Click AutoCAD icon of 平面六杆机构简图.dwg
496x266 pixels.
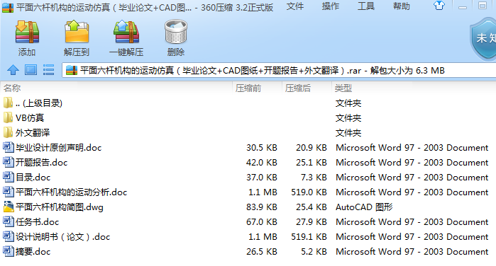[x=9, y=207]
